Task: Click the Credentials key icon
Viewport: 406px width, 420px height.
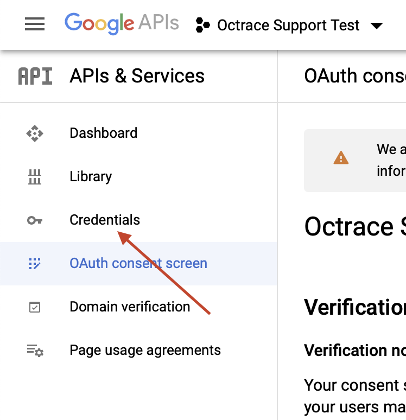Action: (x=35, y=220)
